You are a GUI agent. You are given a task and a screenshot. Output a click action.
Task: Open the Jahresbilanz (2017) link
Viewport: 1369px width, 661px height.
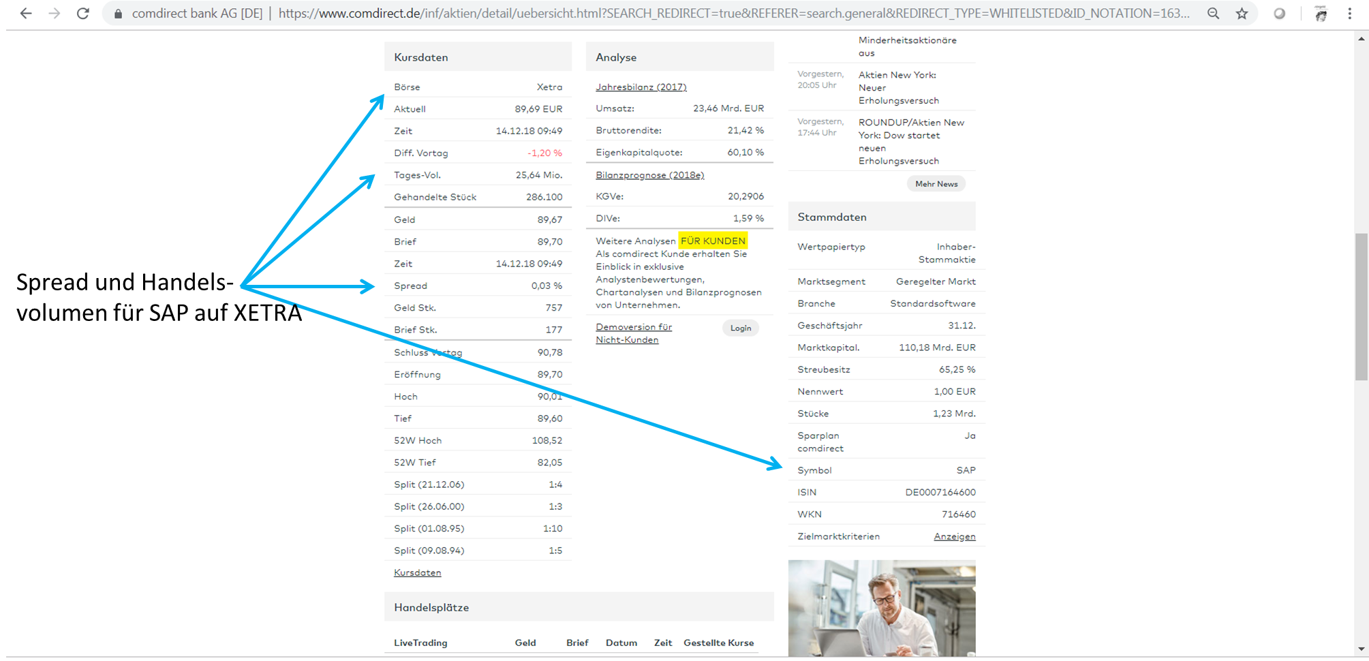coord(641,87)
